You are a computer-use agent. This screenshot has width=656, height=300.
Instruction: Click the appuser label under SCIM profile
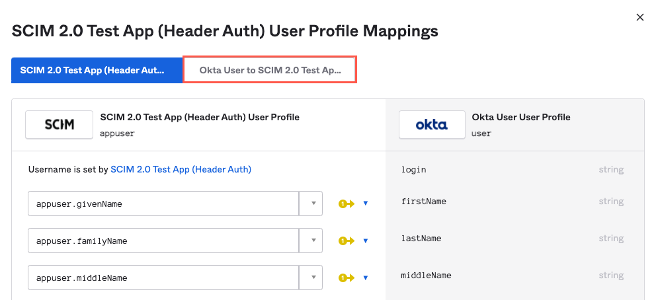117,133
